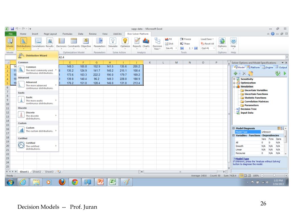Select column M header
The width and height of the screenshot is (291, 218).
[176, 62]
